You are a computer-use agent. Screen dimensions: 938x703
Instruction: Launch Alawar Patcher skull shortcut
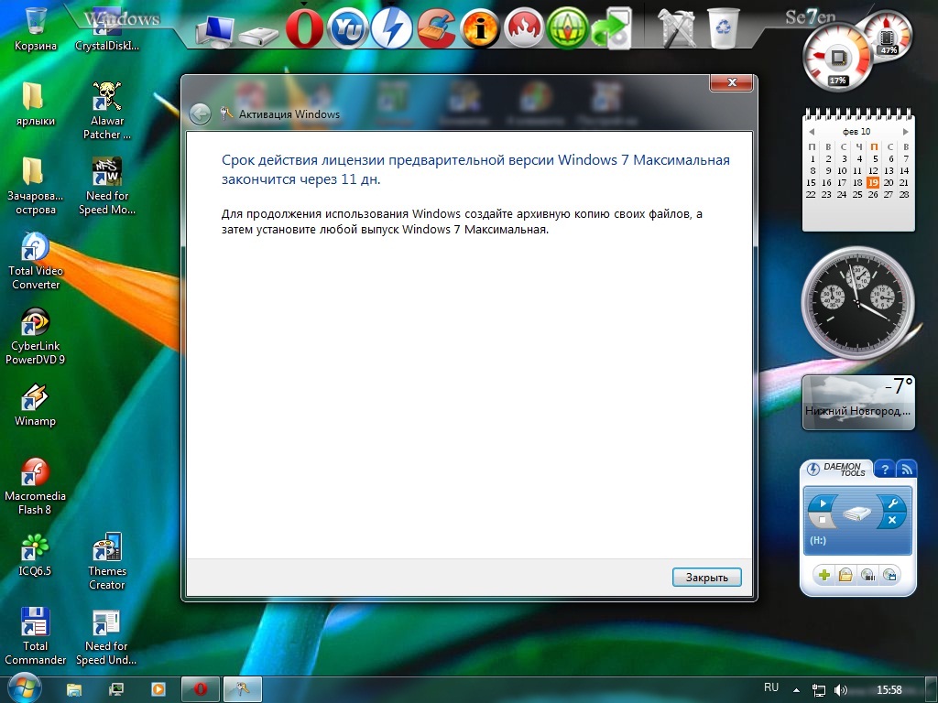pyautogui.click(x=107, y=110)
